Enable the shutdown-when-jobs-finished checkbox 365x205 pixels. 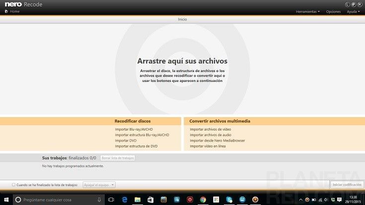tap(14, 185)
